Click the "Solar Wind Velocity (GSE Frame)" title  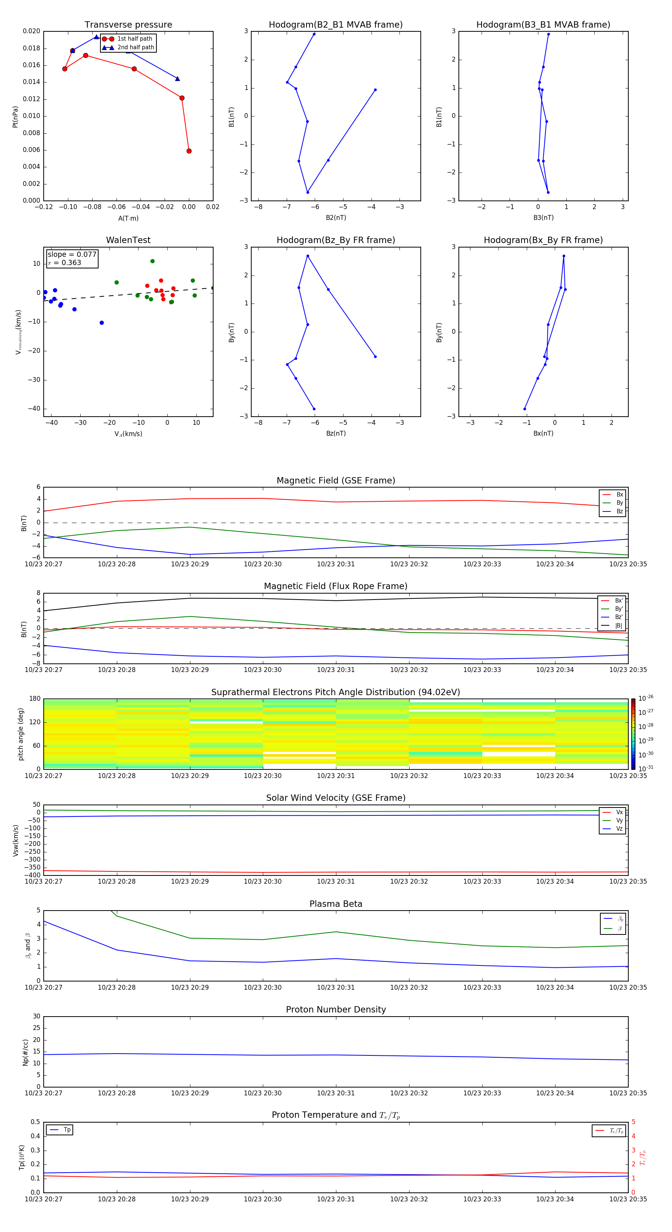tap(336, 798)
